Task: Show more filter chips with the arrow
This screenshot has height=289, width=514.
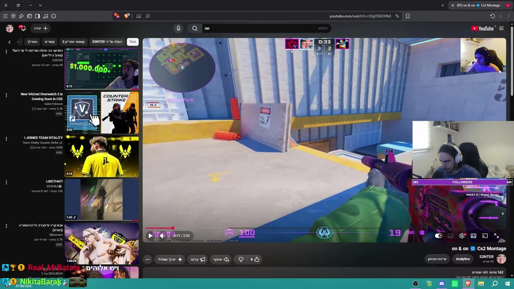Action: tap(10, 42)
